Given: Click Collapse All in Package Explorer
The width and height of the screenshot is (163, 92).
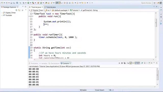Looking at the screenshot, I should (x=16, y=10).
